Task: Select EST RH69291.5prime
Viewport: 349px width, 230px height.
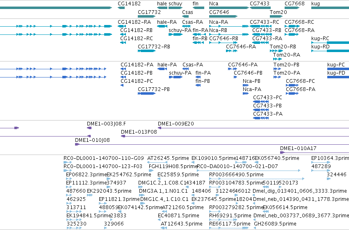Action: coord(230,216)
